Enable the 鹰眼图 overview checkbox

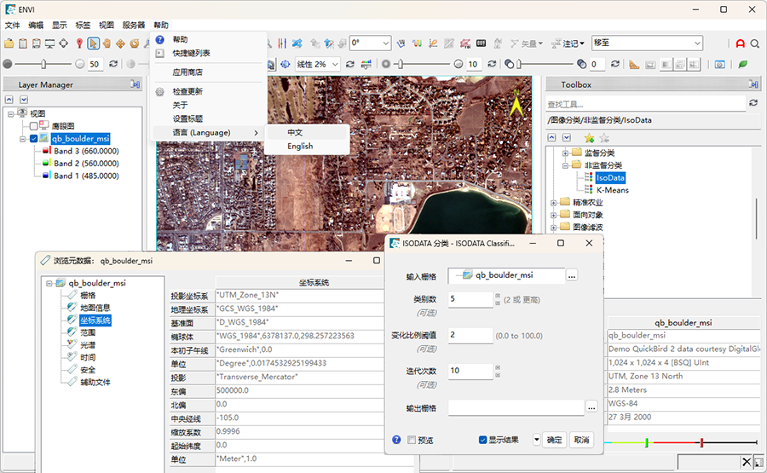tap(34, 126)
